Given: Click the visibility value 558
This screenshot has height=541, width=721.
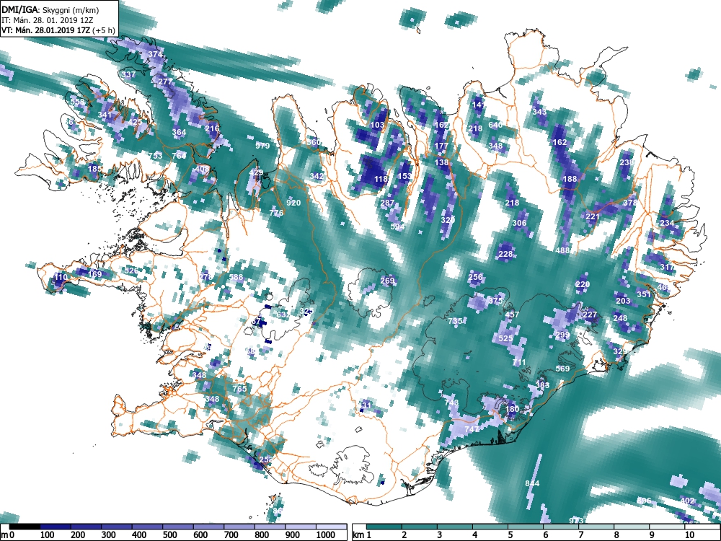Looking at the screenshot, I should point(77,102).
